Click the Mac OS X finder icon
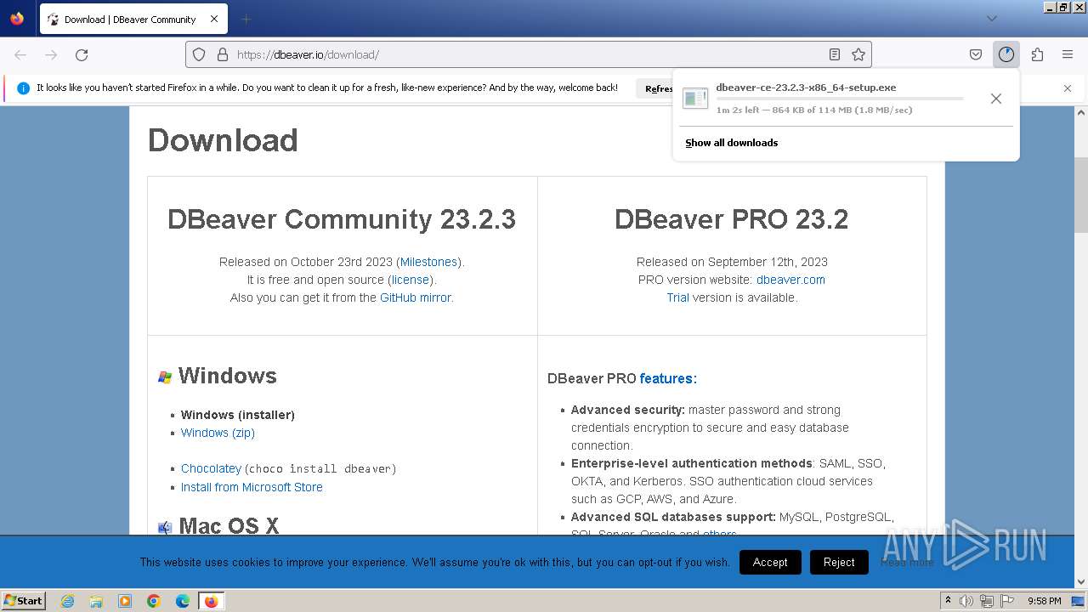Screen dimensions: 1088x612 point(165,527)
